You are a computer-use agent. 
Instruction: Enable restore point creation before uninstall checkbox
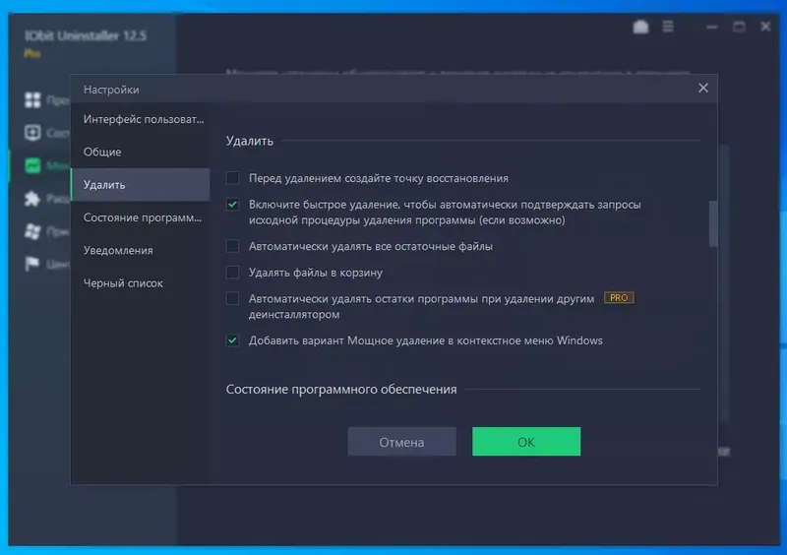tap(232, 178)
